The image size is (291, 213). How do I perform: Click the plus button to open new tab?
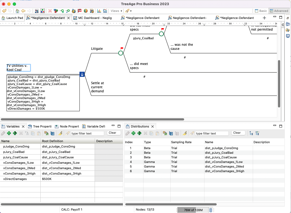click(264, 18)
